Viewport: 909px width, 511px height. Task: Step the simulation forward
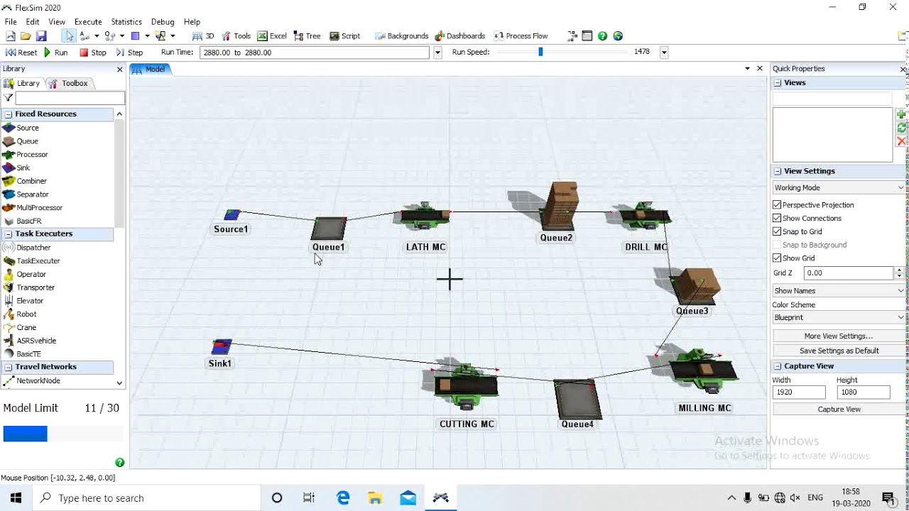click(x=130, y=53)
